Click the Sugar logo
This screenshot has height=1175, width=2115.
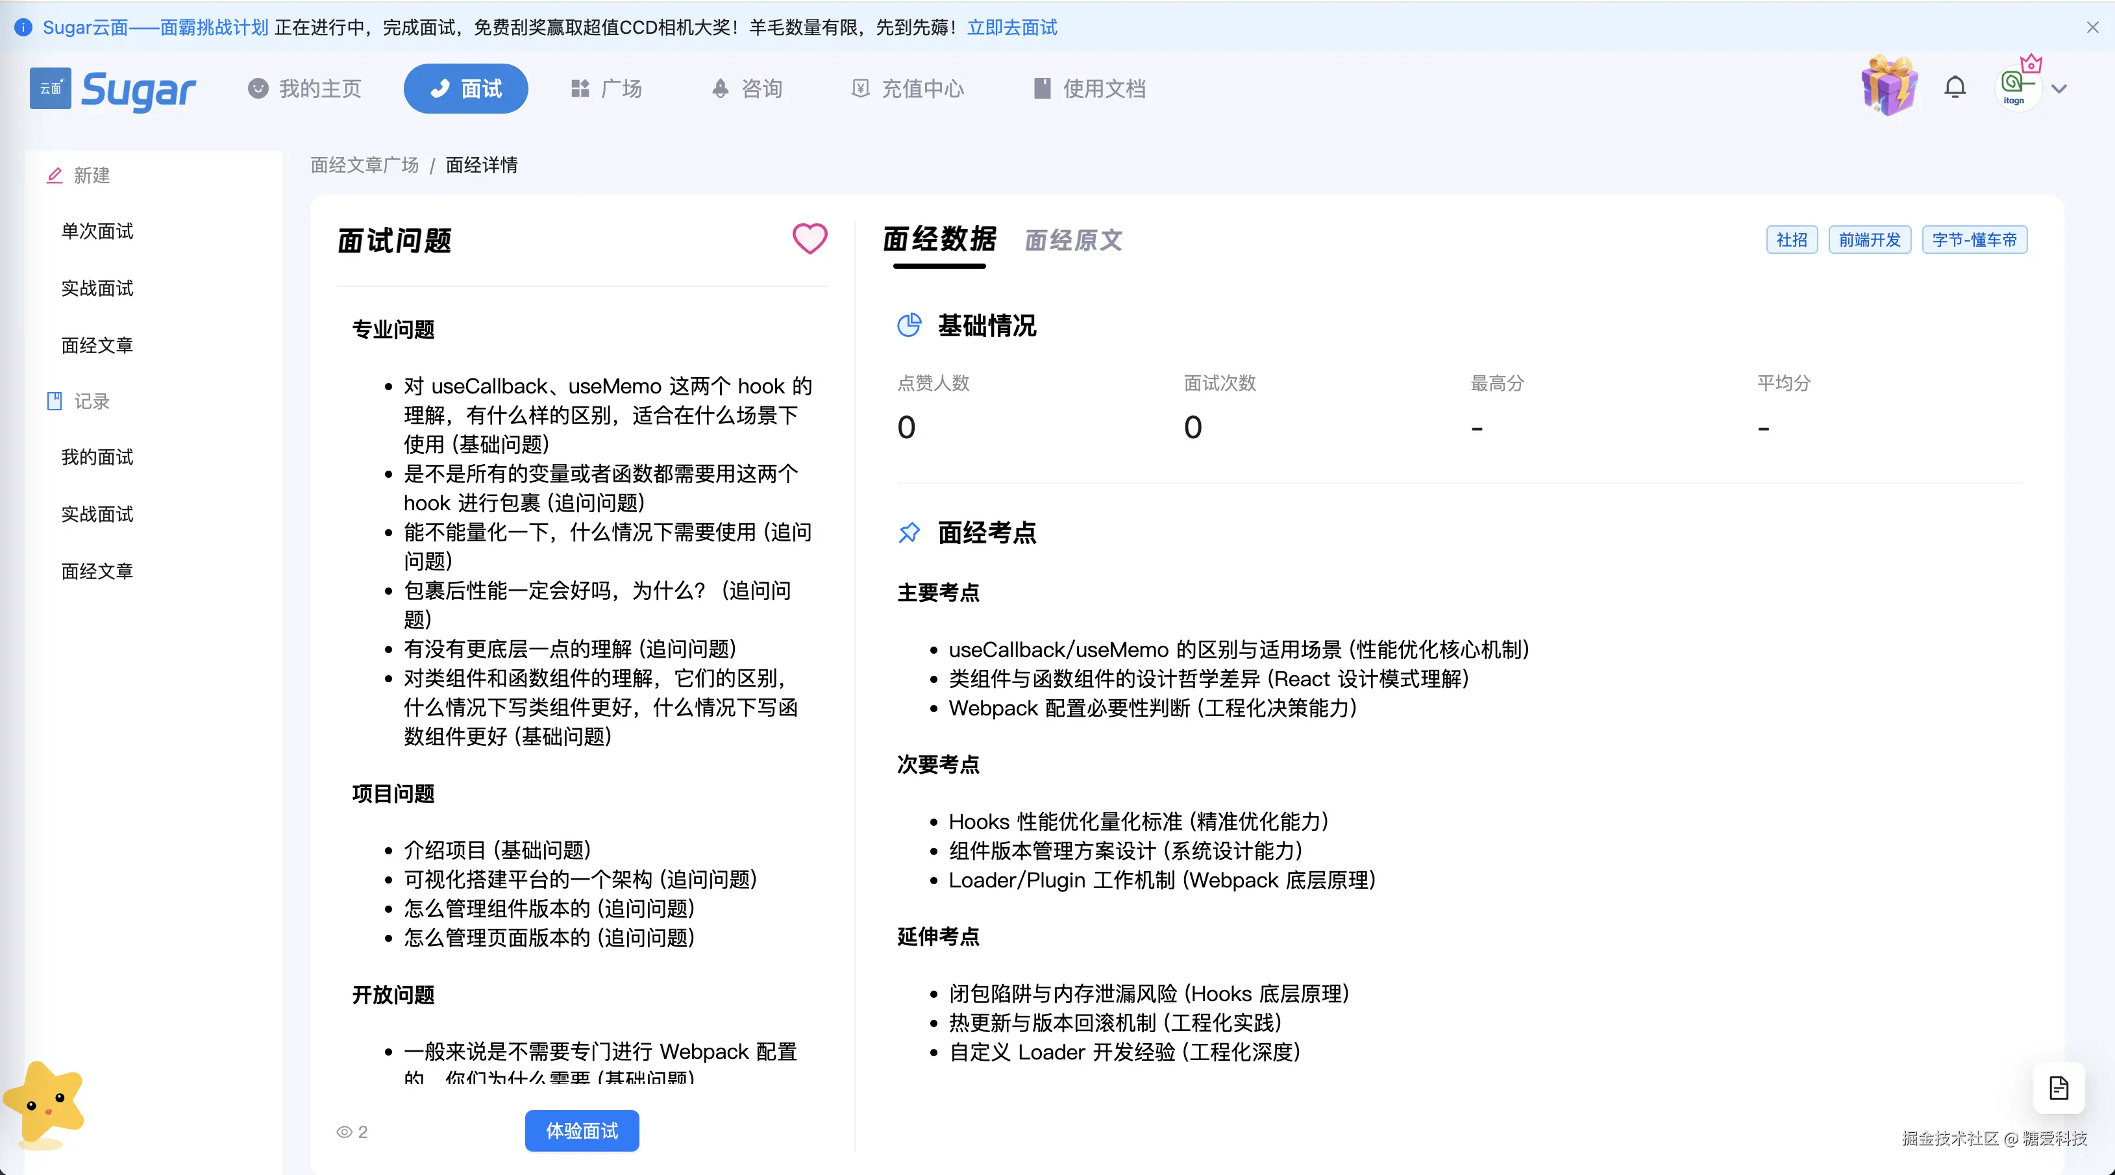[x=114, y=89]
